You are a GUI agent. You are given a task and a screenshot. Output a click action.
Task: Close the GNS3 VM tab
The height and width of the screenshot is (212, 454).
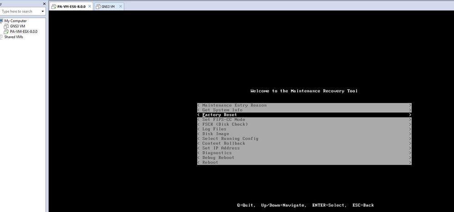tap(120, 6)
